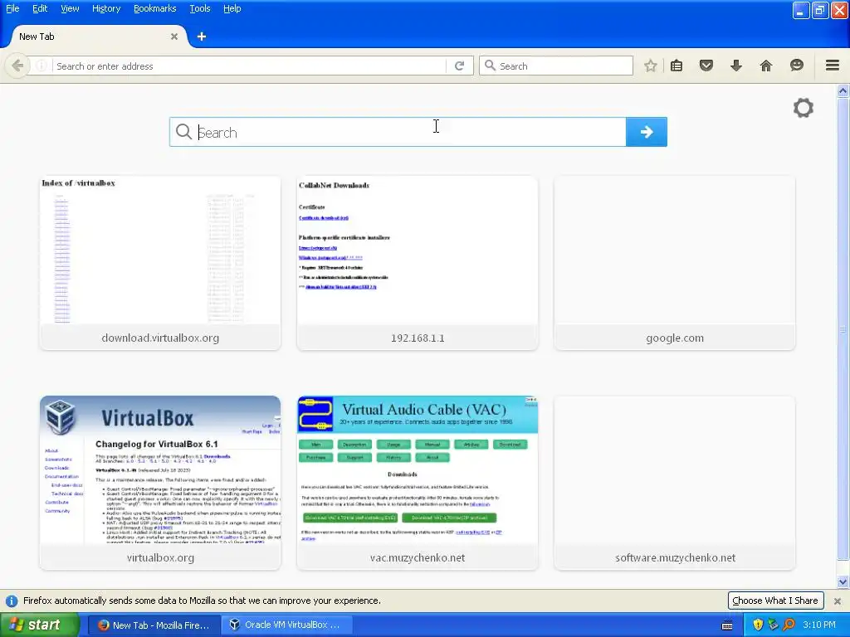Open the Edit menu
850x637 pixels.
[x=40, y=8]
